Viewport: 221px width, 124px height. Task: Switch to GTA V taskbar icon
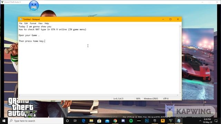[x=171, y=121]
